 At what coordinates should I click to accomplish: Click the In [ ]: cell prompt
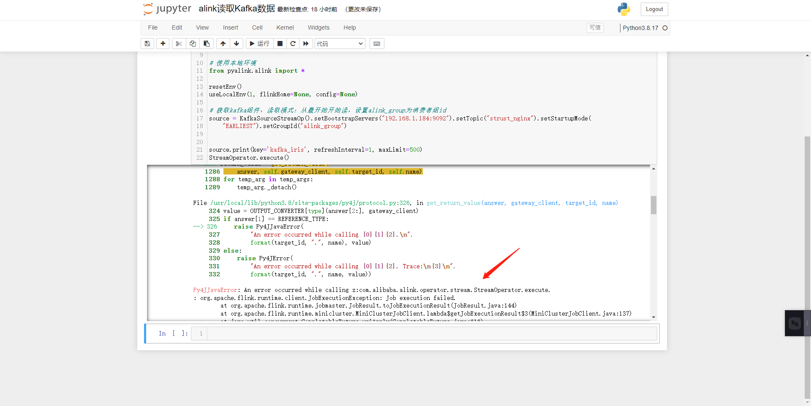pyautogui.click(x=173, y=333)
